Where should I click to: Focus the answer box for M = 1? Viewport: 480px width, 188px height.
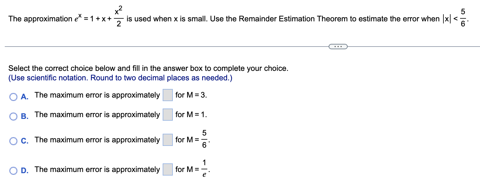pos(168,115)
